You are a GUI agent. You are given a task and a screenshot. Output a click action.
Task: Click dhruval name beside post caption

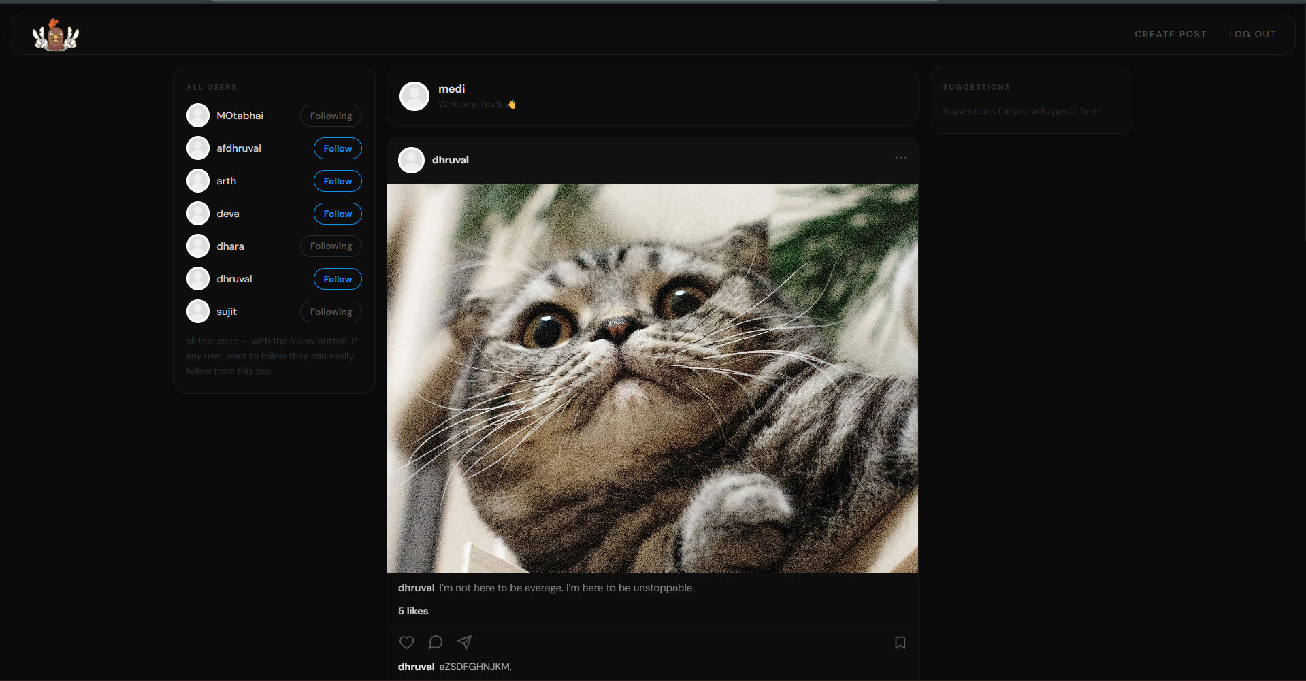416,588
